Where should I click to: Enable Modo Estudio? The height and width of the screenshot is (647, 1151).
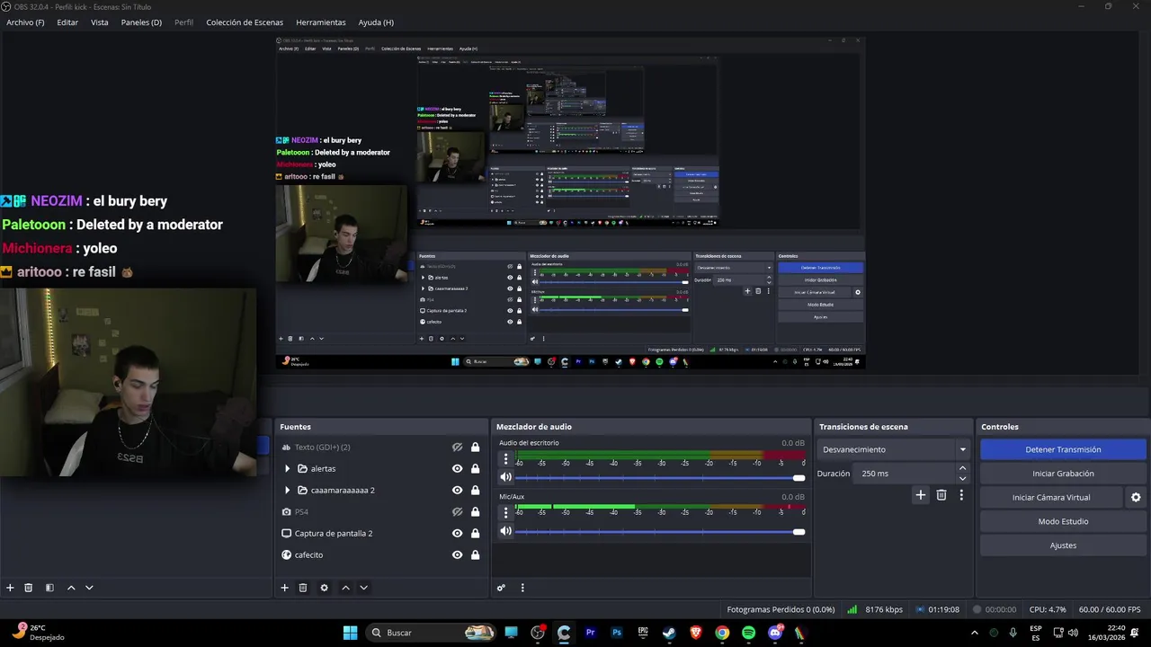[1063, 521]
